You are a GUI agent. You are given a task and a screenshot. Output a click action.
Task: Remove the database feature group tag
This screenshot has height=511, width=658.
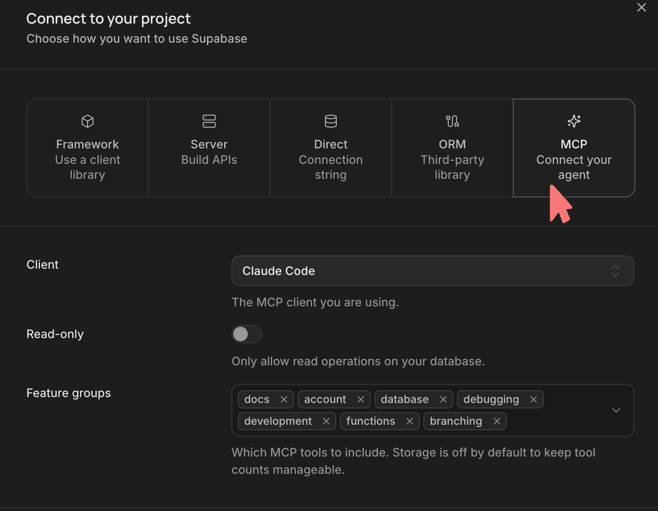[x=443, y=399]
